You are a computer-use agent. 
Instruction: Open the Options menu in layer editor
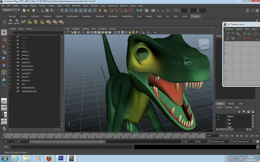point(228,107)
